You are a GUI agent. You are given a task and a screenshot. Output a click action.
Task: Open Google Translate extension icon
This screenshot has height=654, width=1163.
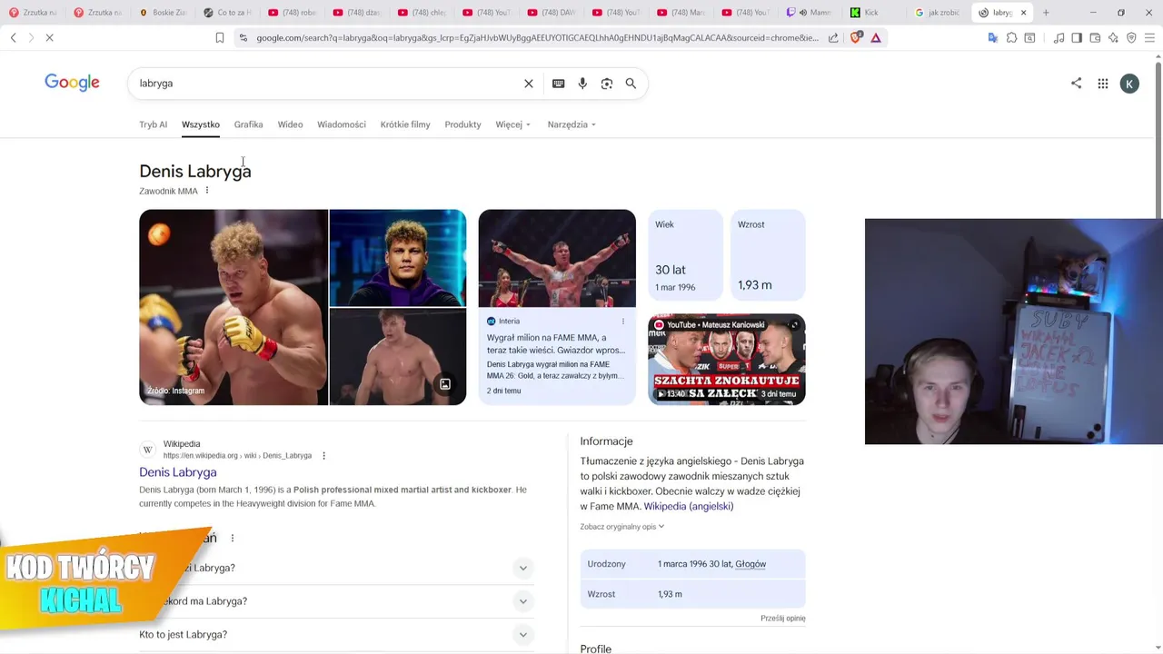(993, 37)
